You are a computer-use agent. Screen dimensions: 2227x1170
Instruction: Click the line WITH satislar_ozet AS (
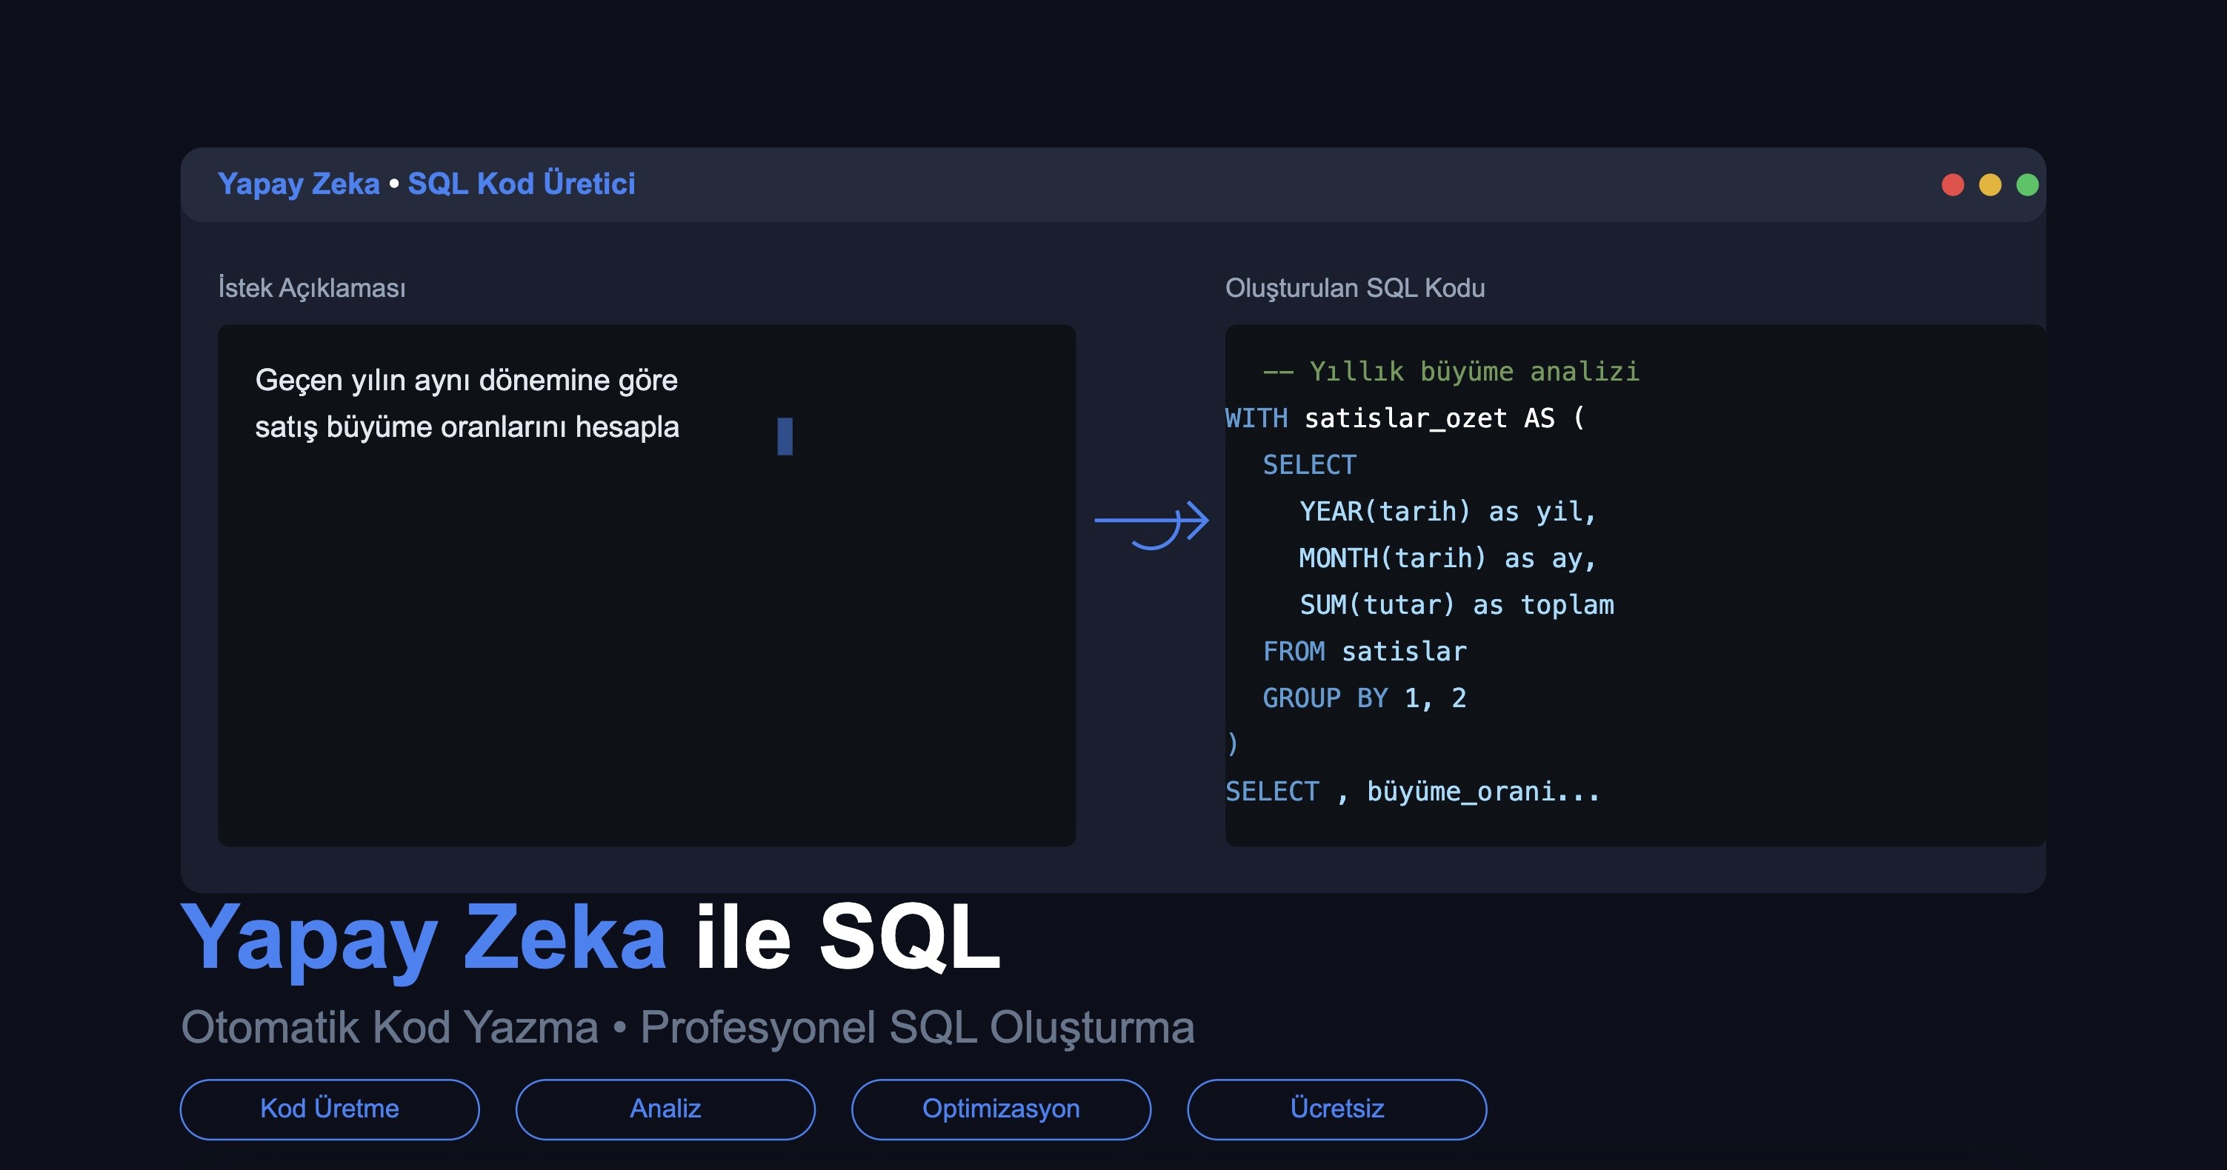pos(1405,418)
